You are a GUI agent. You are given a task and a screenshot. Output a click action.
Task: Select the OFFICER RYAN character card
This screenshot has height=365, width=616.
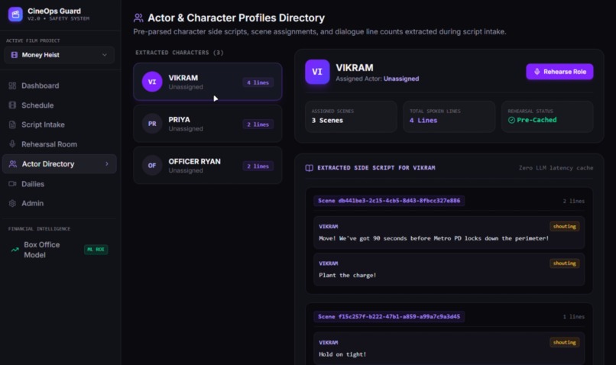[207, 165]
